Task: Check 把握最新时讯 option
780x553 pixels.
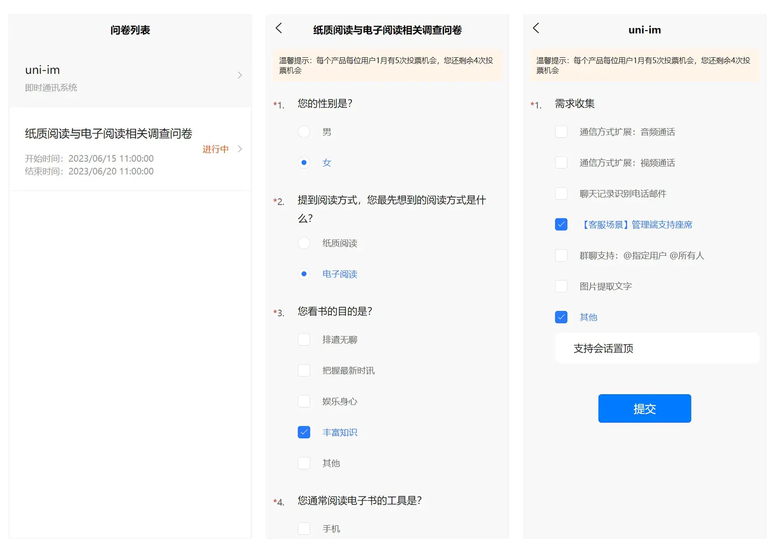Action: pos(304,371)
